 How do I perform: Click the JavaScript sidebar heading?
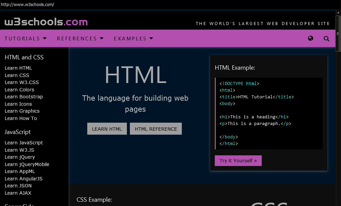click(x=18, y=132)
